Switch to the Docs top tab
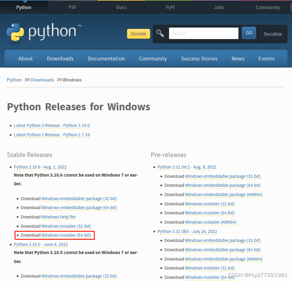Viewport: 292px width, 281px height. click(121, 7)
